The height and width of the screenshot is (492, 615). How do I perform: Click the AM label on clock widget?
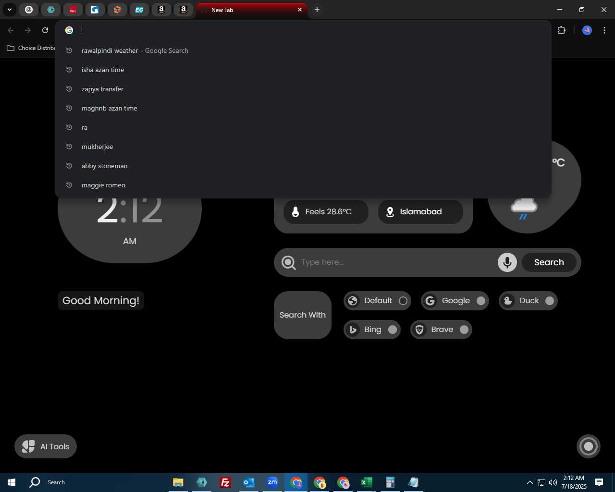(130, 241)
